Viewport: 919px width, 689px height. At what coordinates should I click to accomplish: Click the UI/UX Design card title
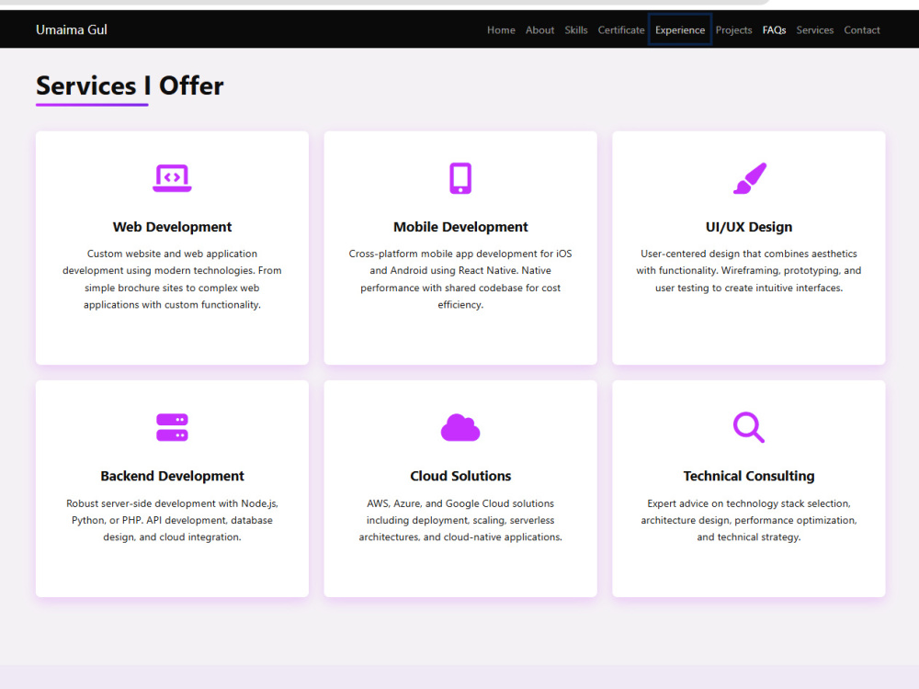[x=748, y=227]
